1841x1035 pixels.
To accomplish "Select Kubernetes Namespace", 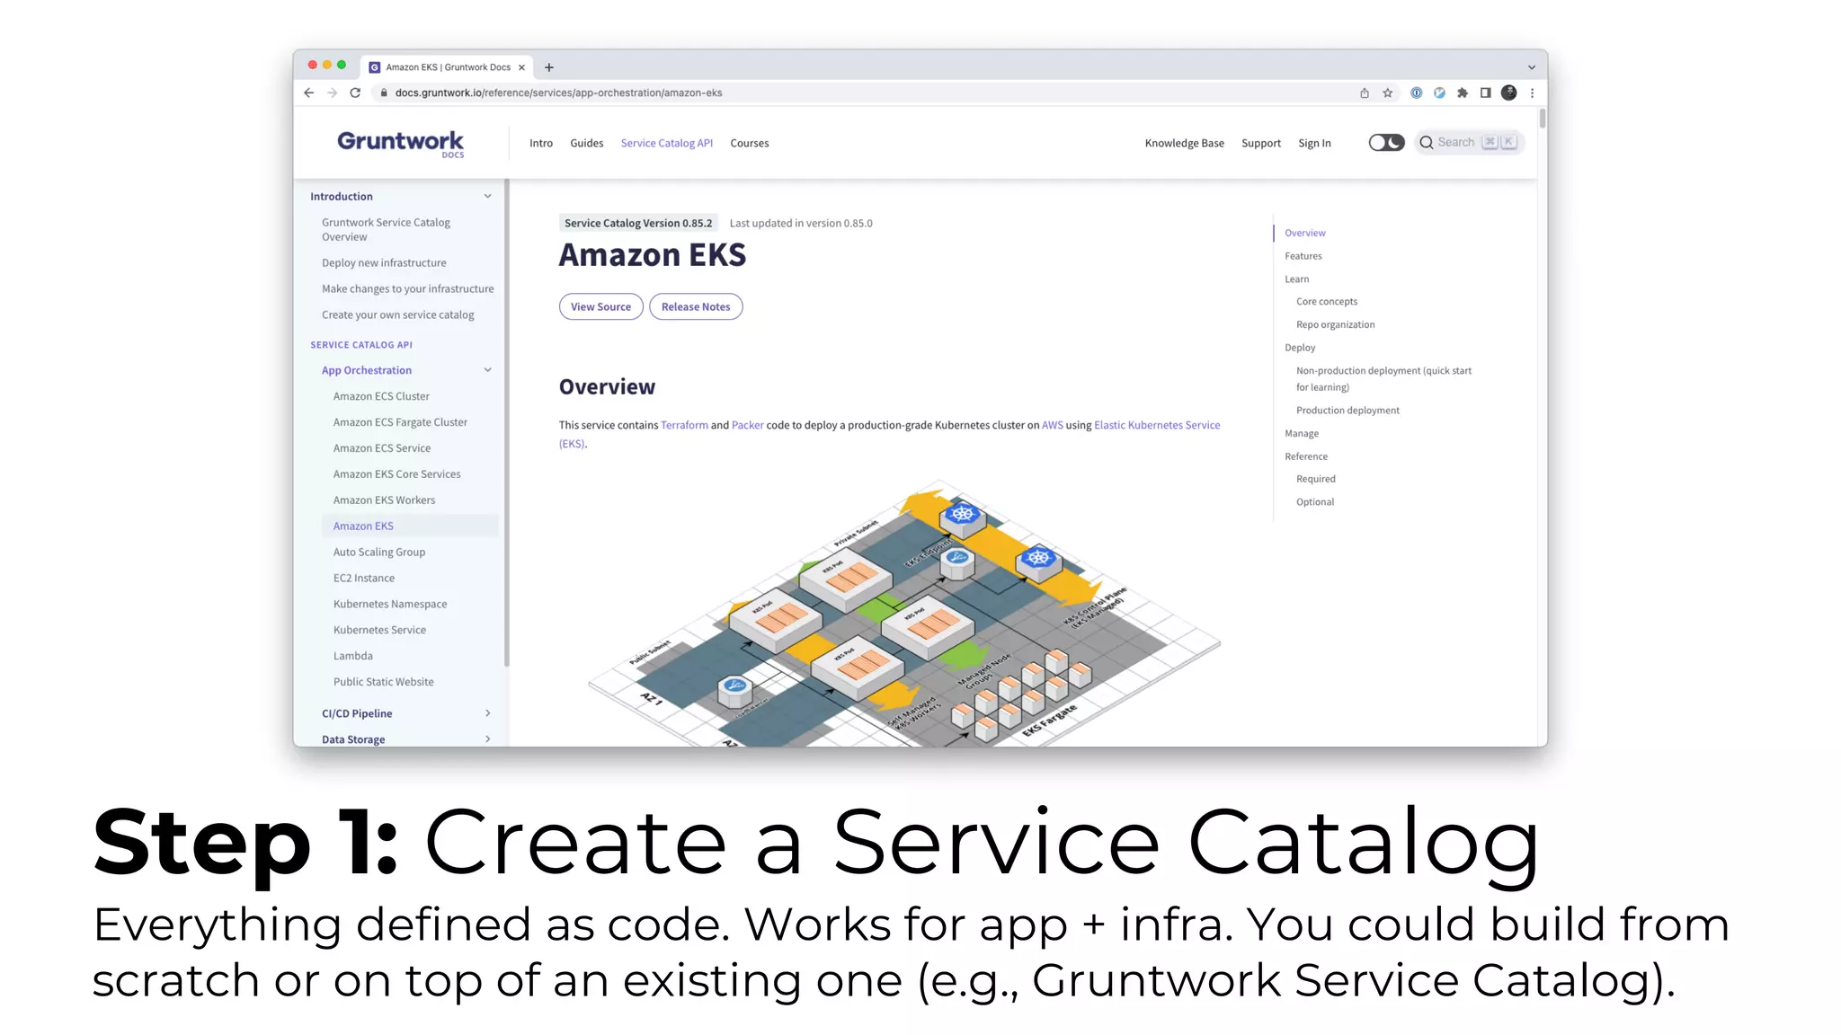I will 390,605.
